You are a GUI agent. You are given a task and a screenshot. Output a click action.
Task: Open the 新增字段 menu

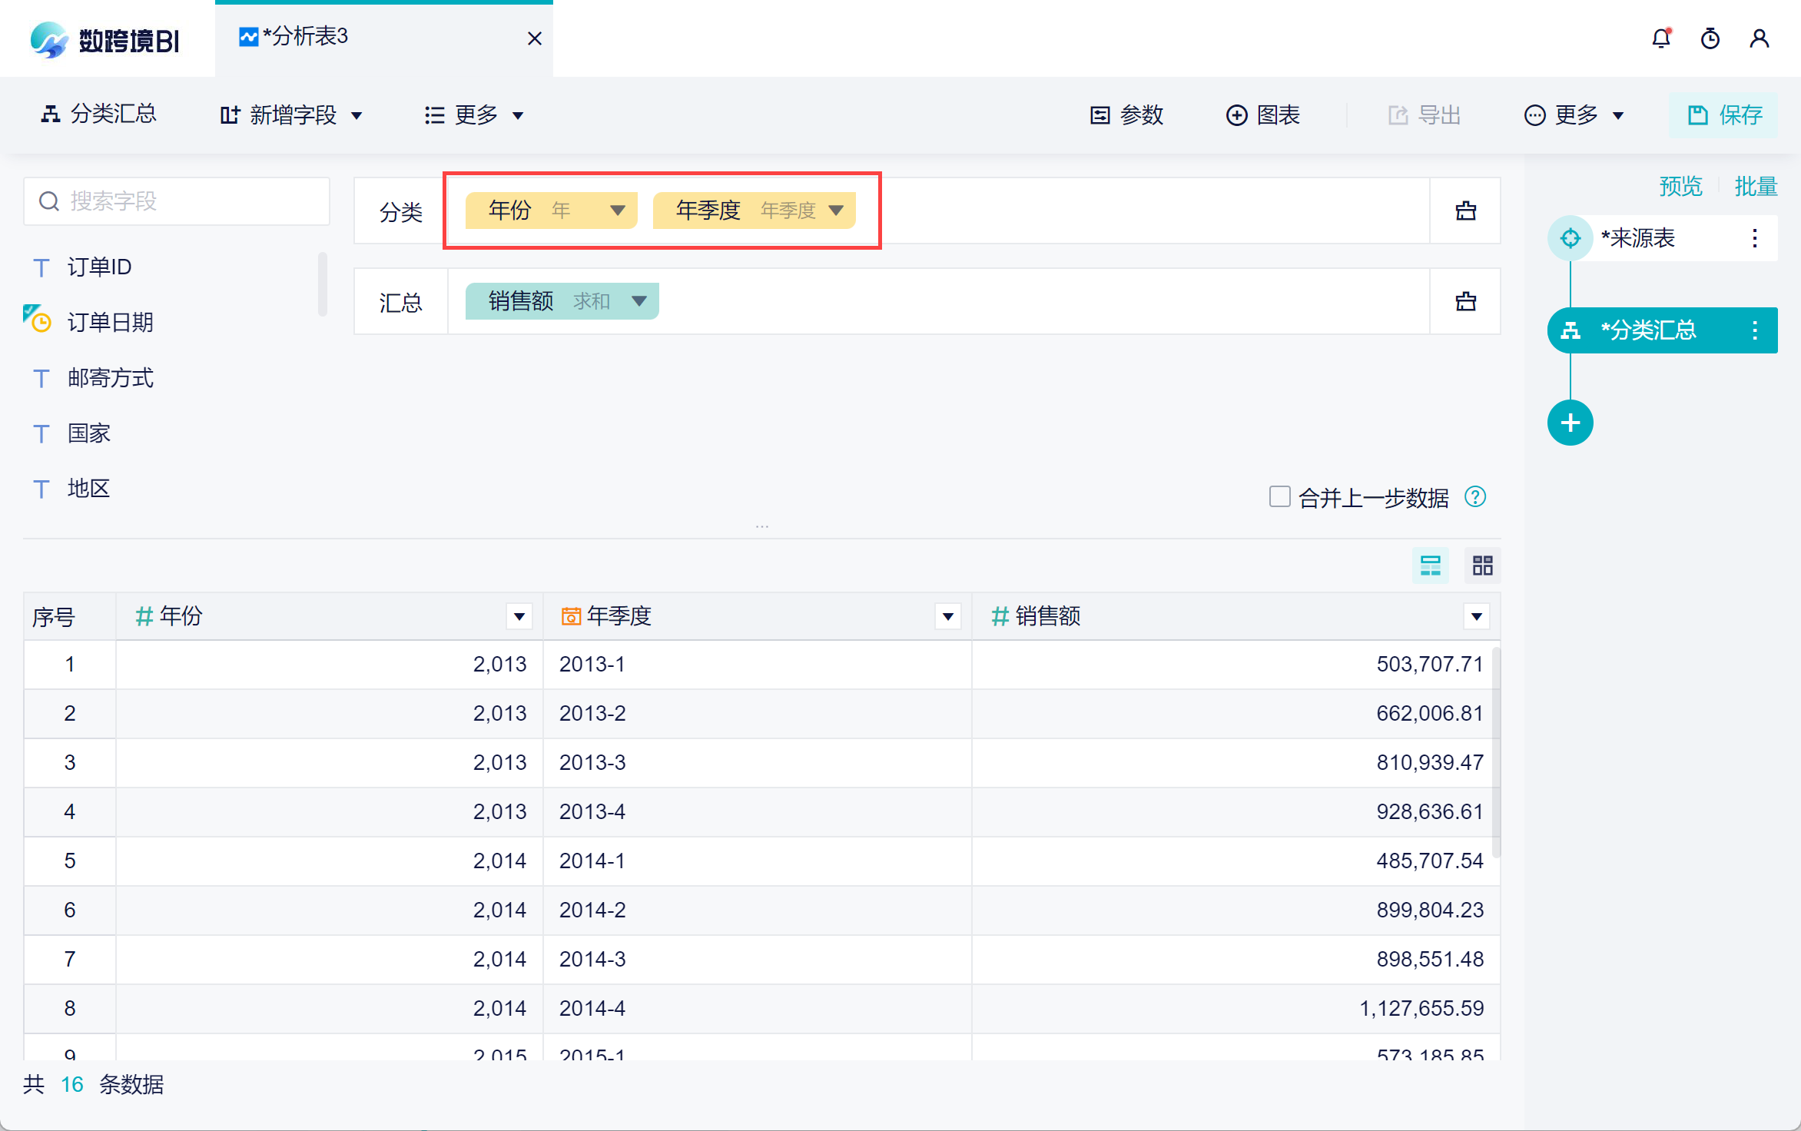[x=291, y=115]
